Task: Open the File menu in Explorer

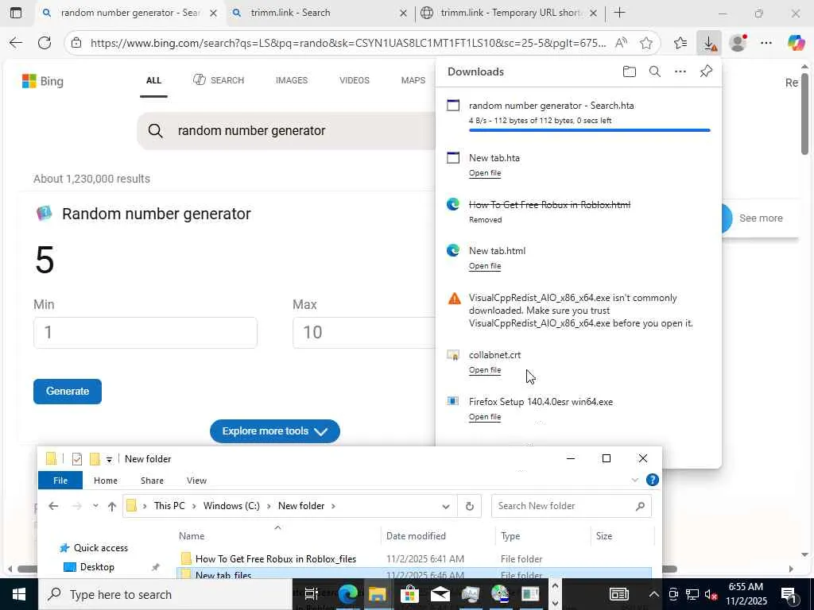Action: coord(60,481)
